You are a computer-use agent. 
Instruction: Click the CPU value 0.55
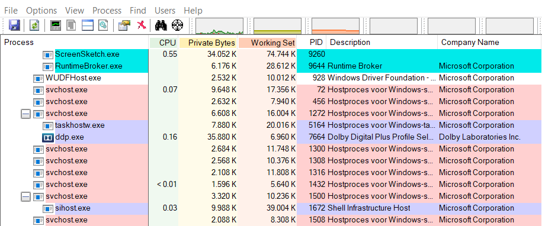(x=169, y=54)
